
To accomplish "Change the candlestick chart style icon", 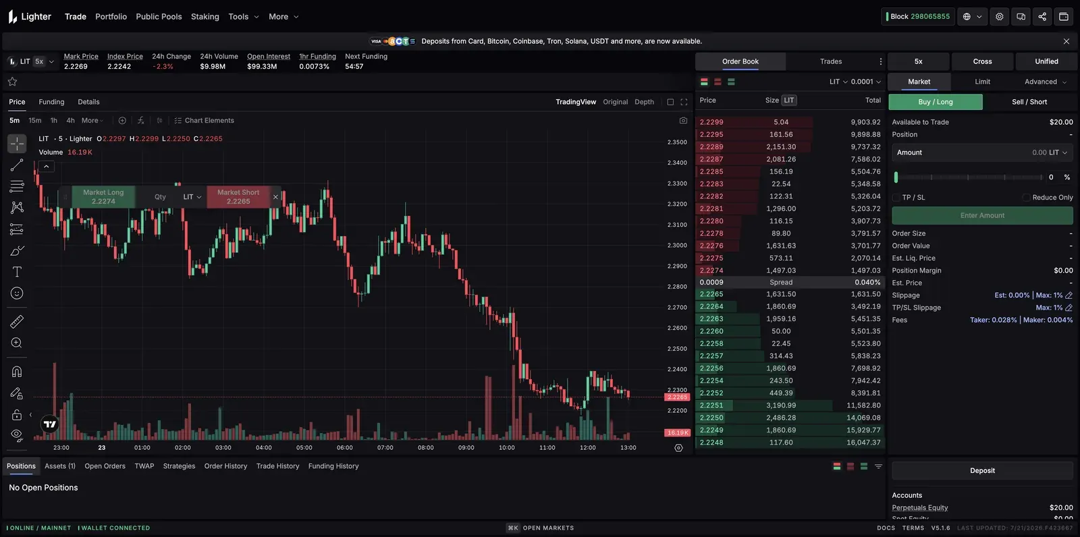I will (160, 121).
